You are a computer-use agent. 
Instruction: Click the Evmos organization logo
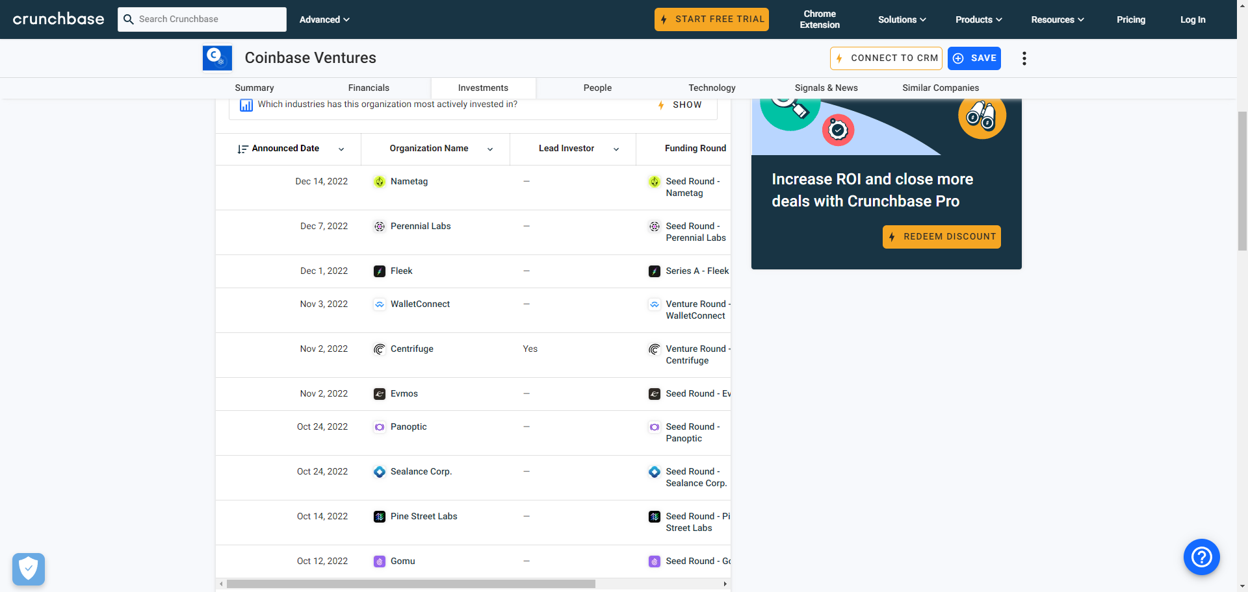coord(380,394)
